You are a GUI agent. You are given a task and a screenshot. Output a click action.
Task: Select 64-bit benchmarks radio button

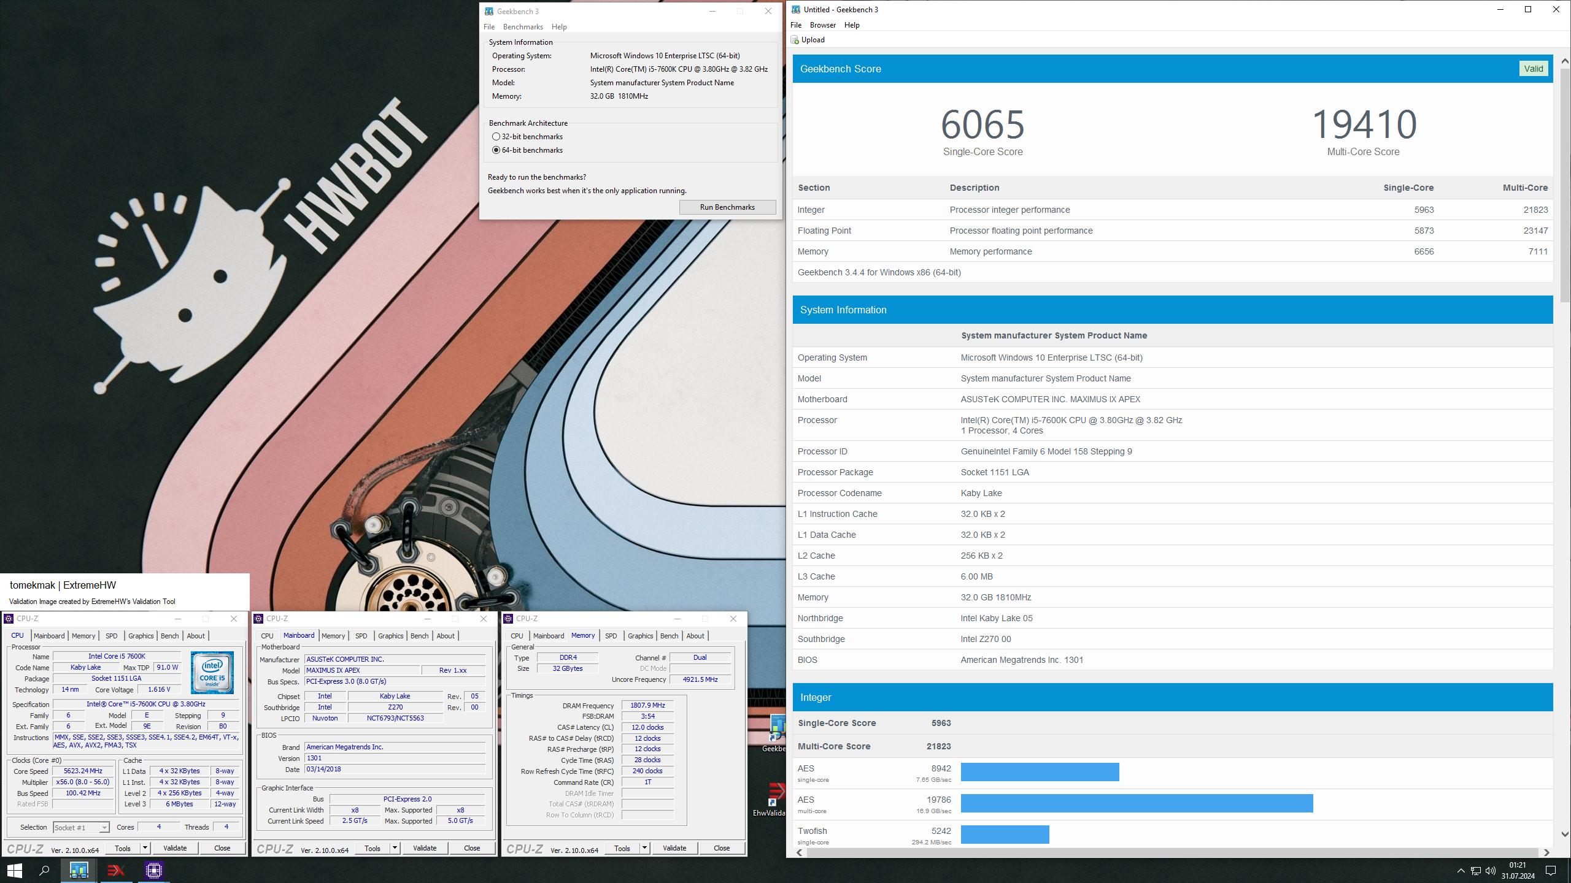click(x=496, y=150)
